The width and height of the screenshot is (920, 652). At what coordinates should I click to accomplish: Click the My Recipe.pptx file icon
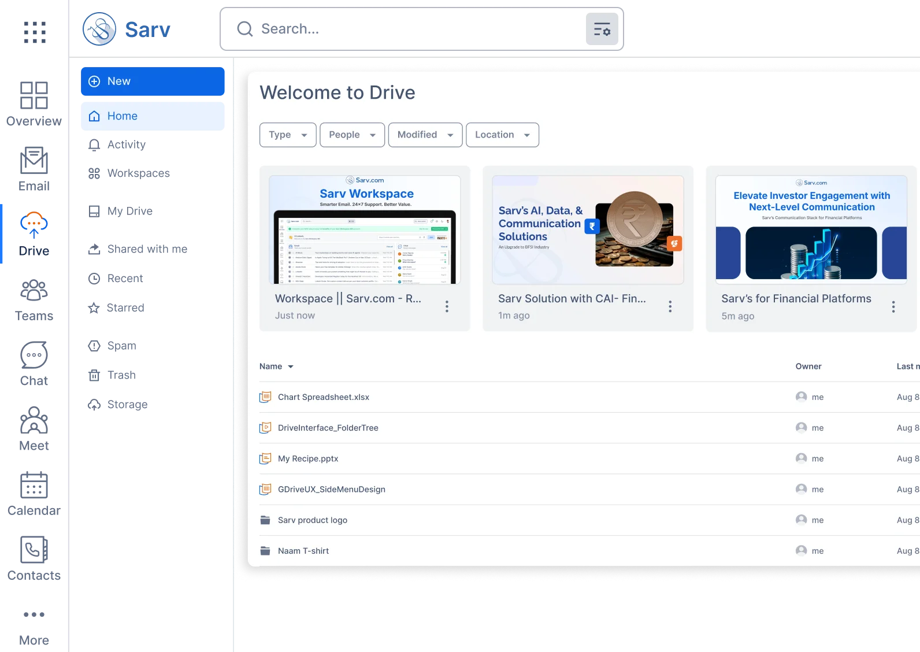coord(265,458)
